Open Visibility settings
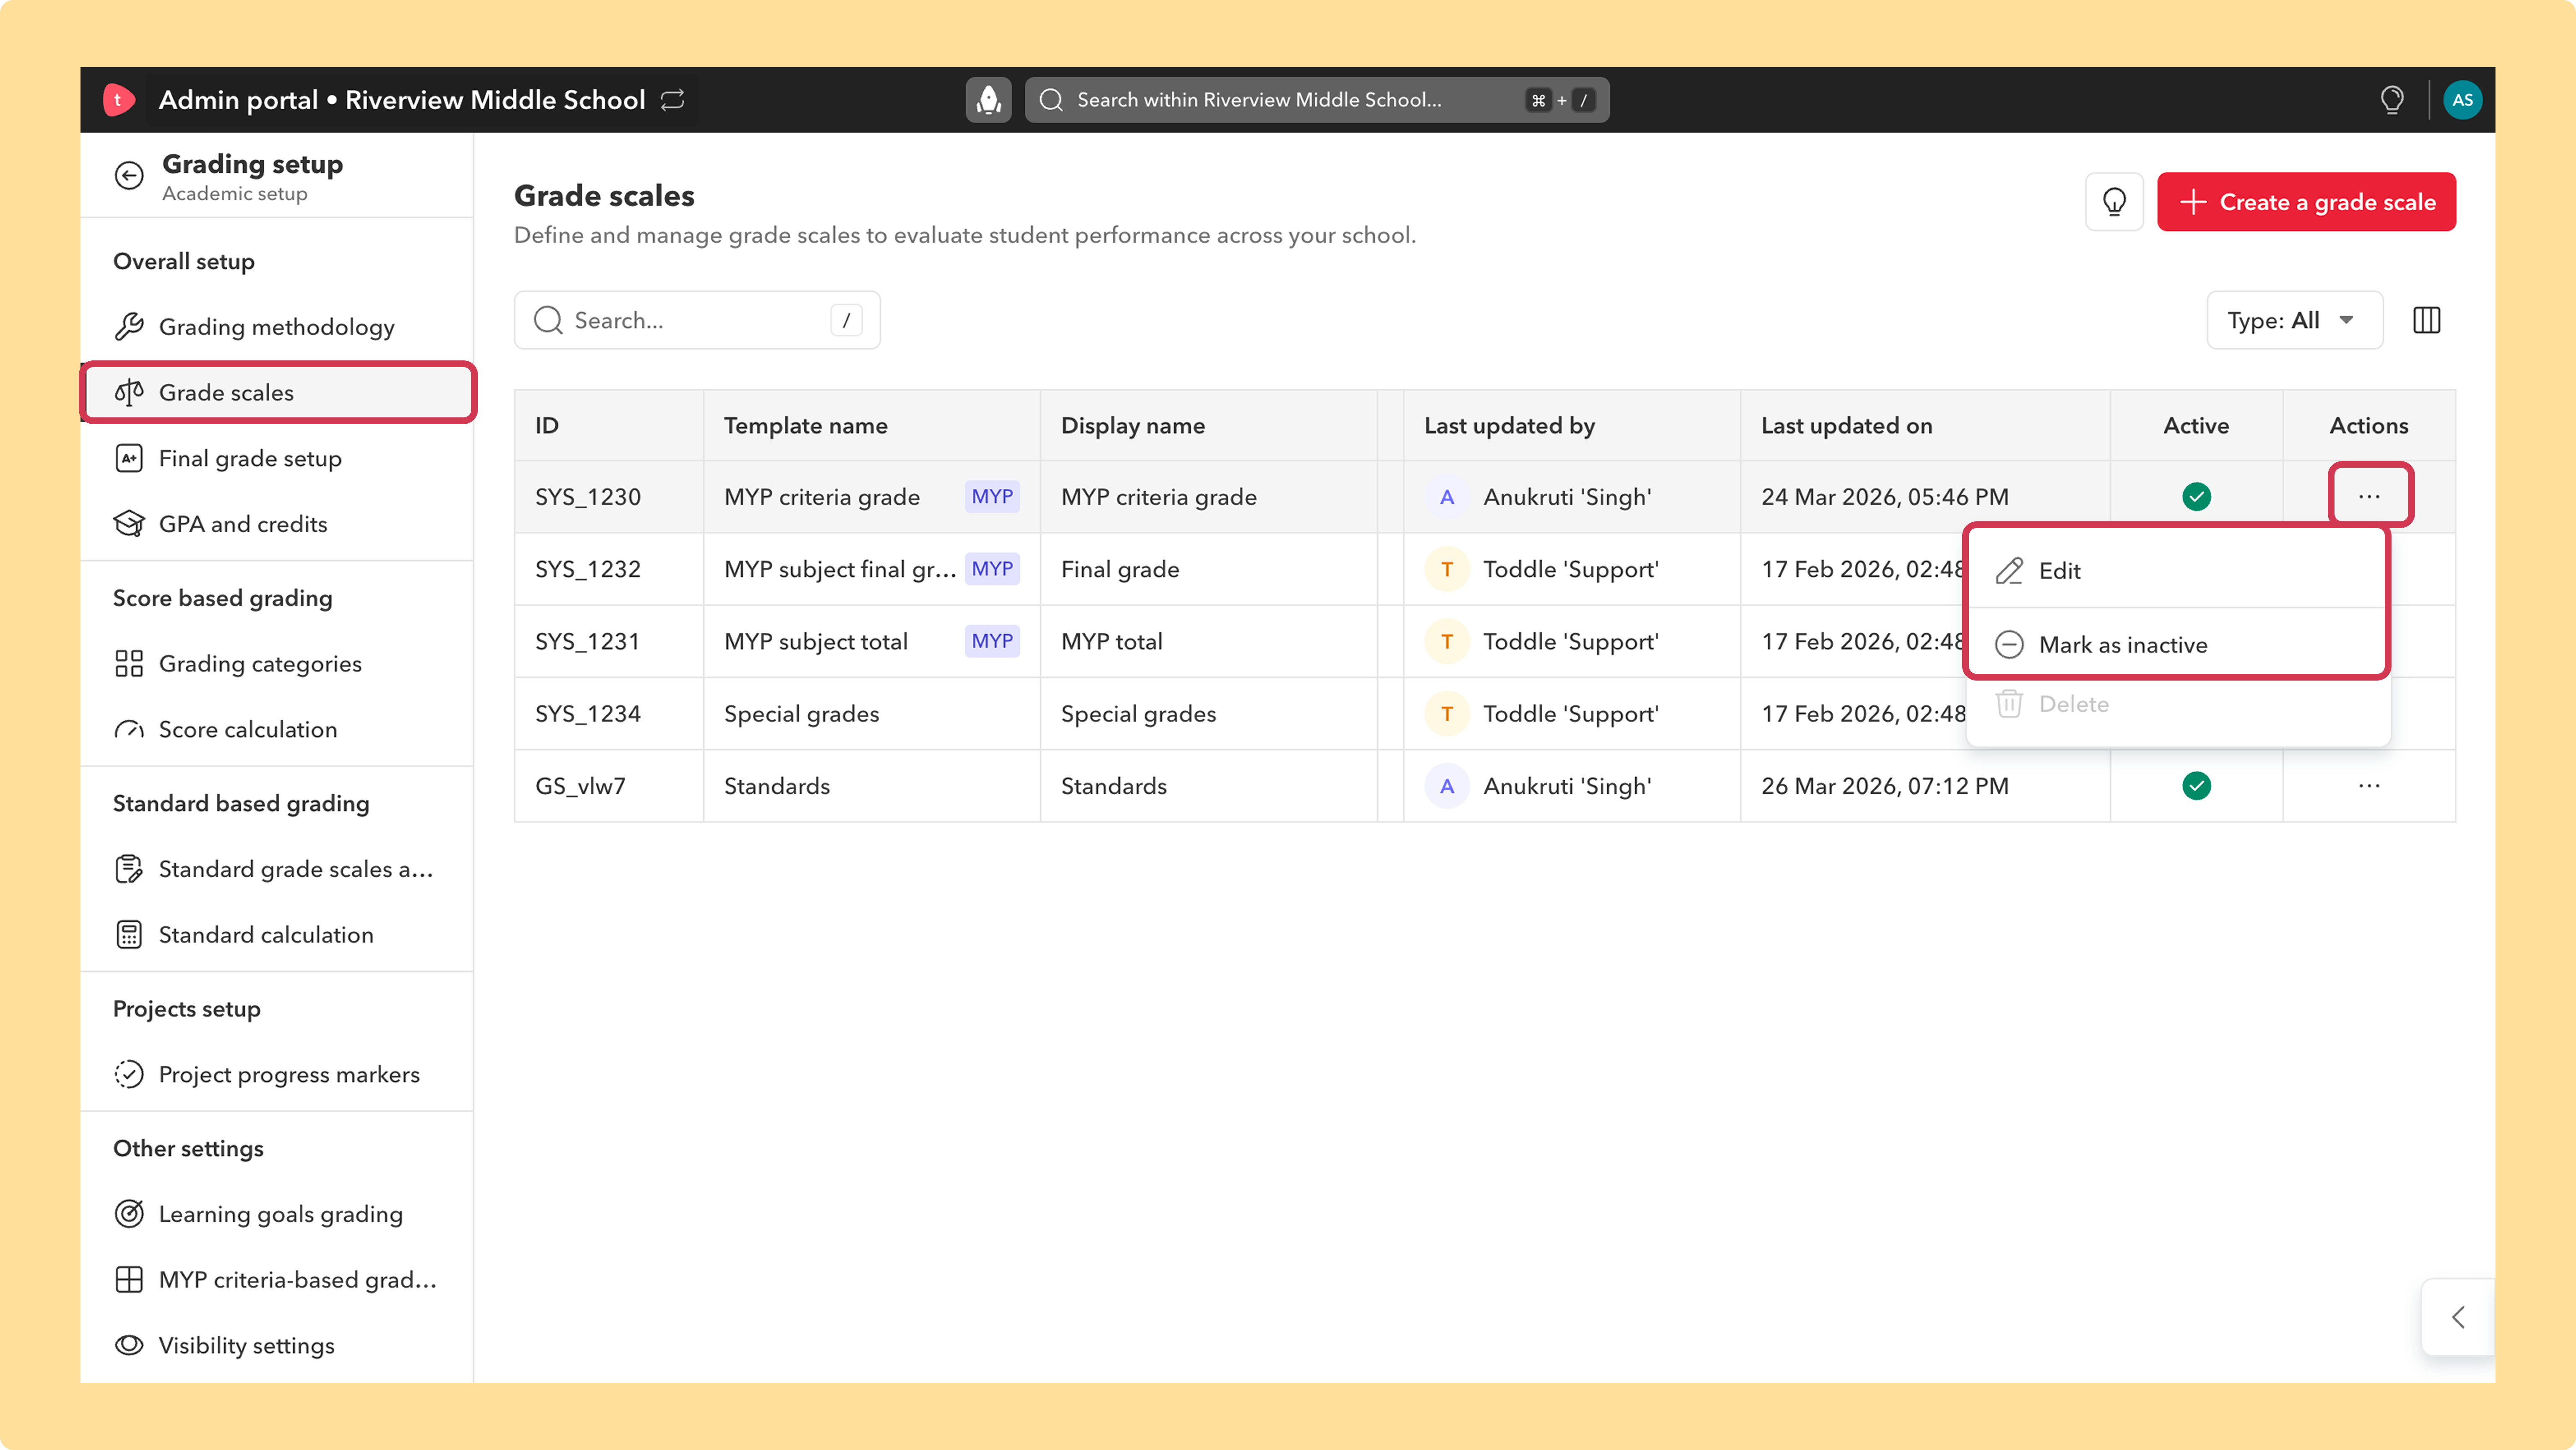 [x=277, y=1345]
